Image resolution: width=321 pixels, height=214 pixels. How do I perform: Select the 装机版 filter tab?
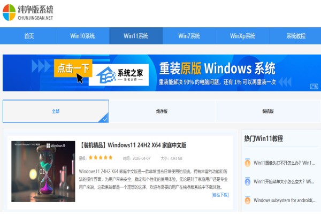tap(268, 111)
